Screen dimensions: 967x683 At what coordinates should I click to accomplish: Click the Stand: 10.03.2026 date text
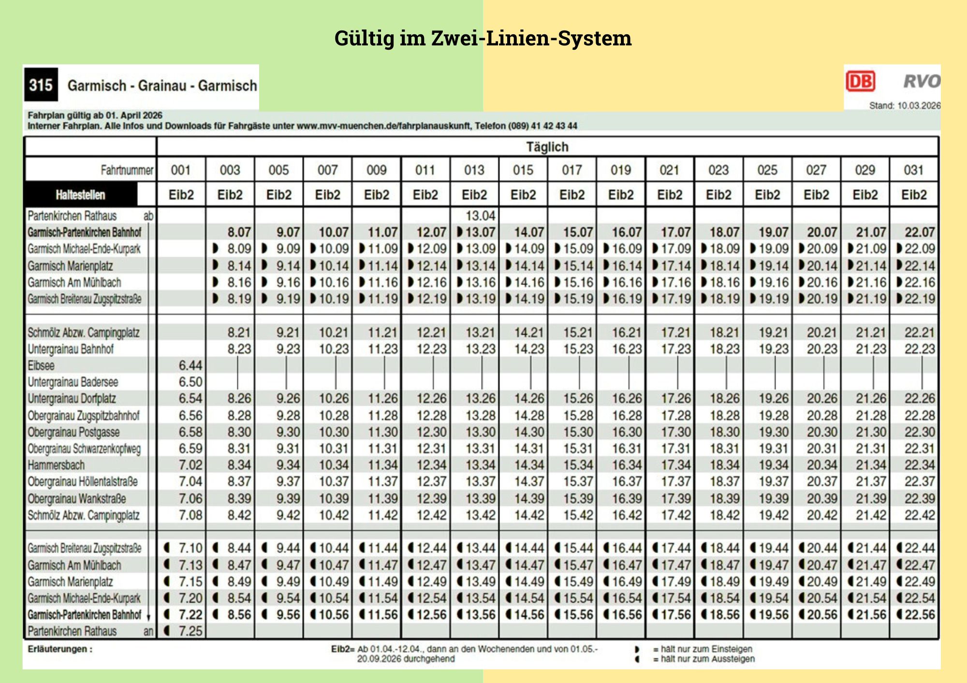pos(904,106)
